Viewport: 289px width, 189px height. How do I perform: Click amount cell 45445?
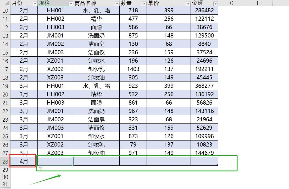[204, 78]
